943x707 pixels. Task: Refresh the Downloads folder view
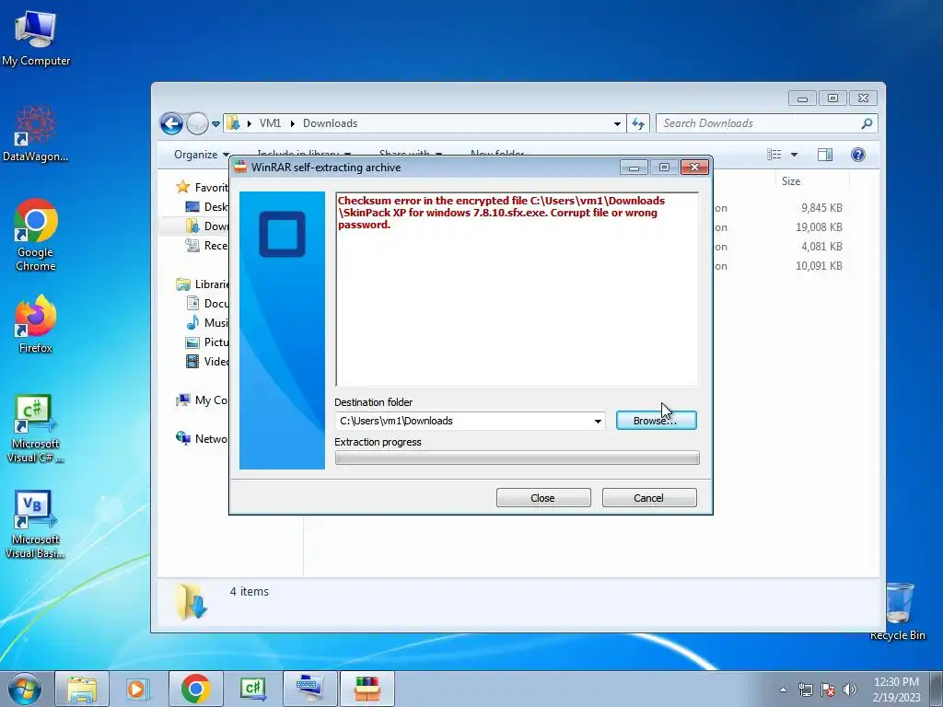pos(638,124)
